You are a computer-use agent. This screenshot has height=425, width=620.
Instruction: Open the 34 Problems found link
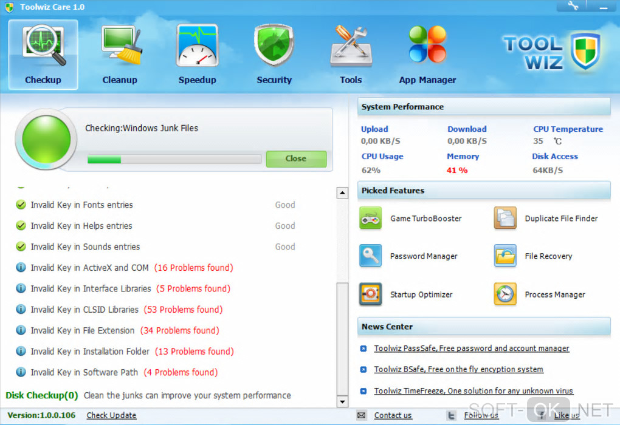179,331
